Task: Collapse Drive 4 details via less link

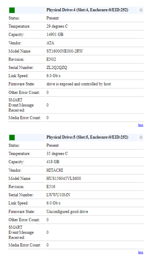Action: 140,125
